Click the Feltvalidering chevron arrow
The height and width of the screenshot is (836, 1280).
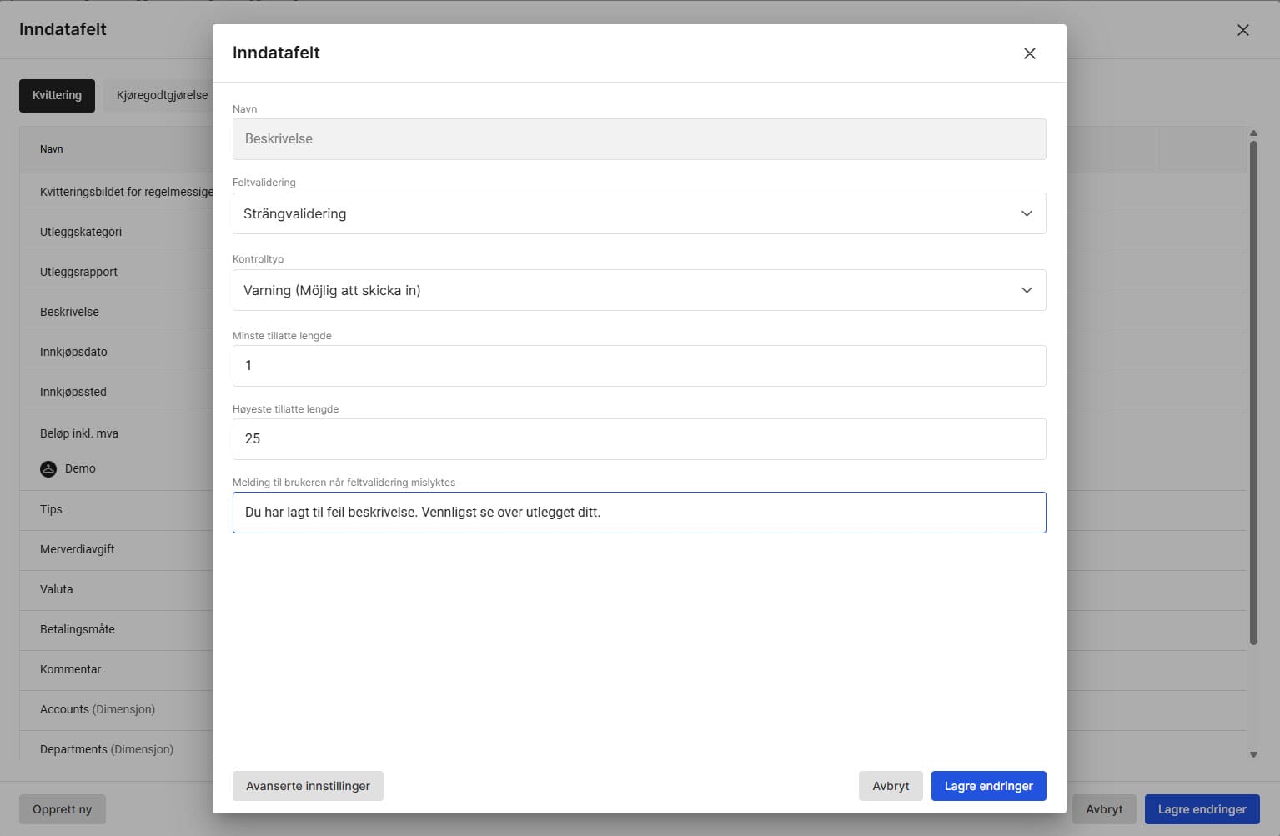(x=1027, y=213)
